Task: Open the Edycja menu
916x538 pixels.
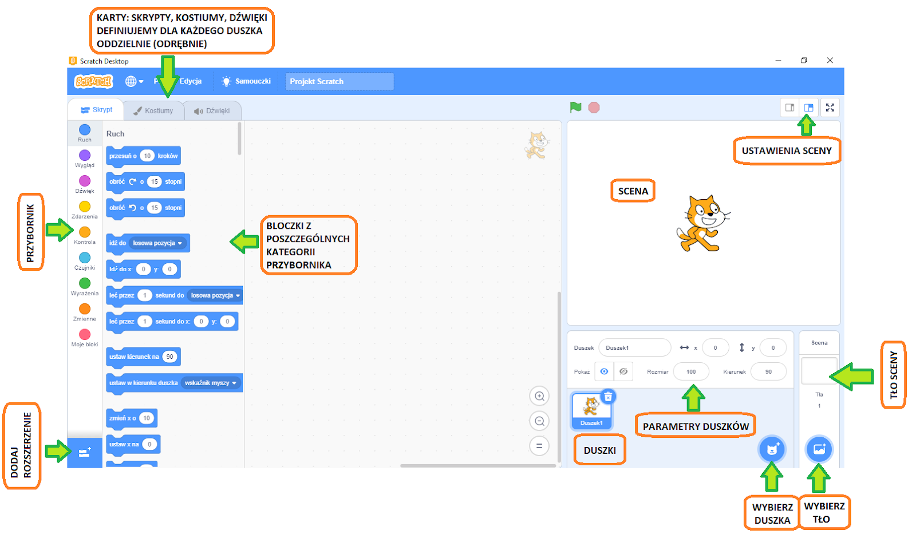Action: 191,81
